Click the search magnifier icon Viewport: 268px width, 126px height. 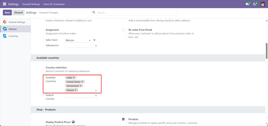[x=94, y=12]
